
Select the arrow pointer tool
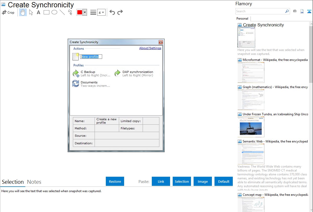click(31, 12)
